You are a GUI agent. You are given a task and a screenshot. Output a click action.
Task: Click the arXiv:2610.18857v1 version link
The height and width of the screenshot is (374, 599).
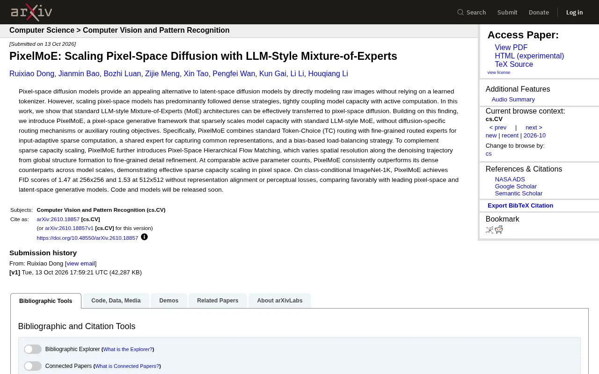point(69,228)
